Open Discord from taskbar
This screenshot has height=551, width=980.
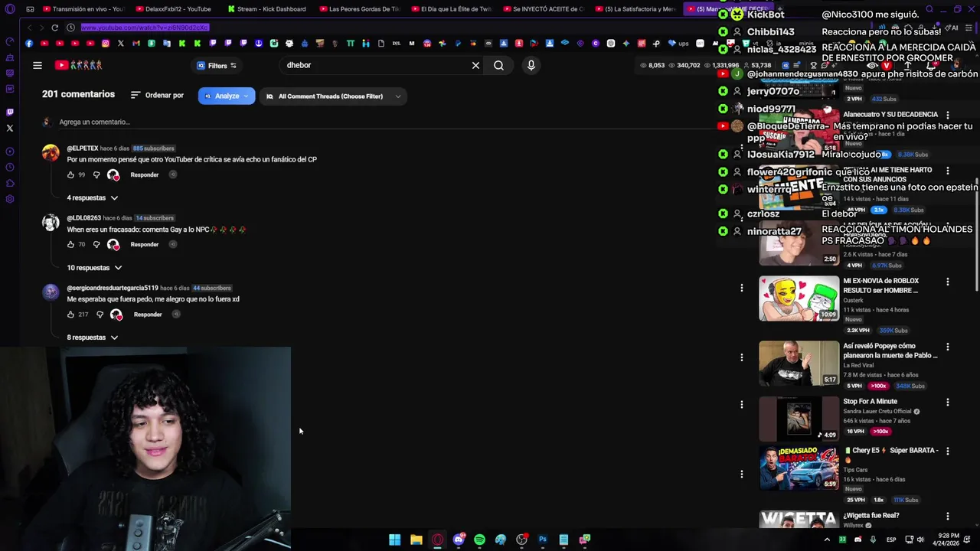[459, 540]
